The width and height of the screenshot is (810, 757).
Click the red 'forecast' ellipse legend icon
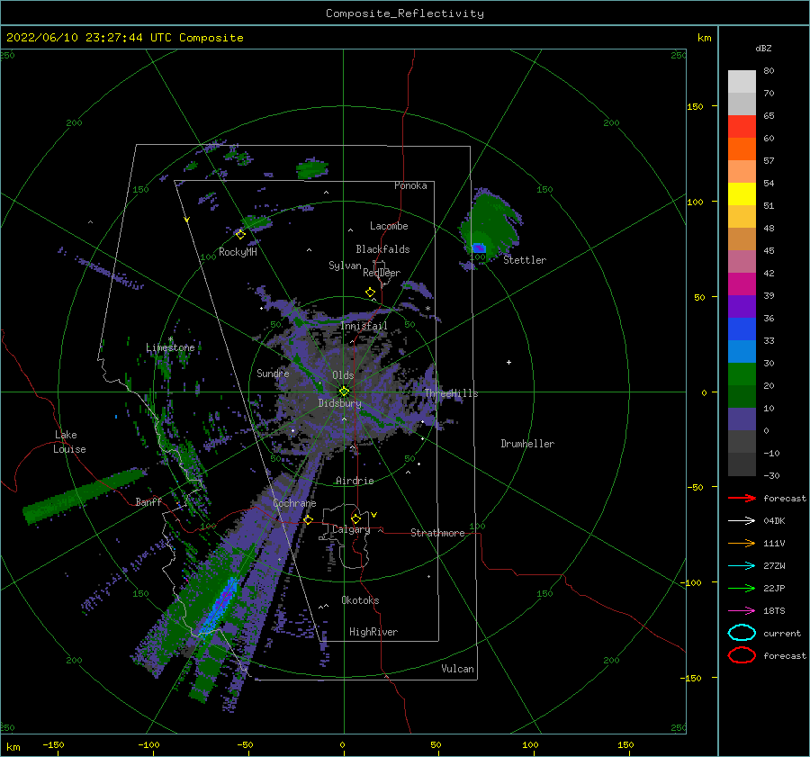tap(742, 655)
